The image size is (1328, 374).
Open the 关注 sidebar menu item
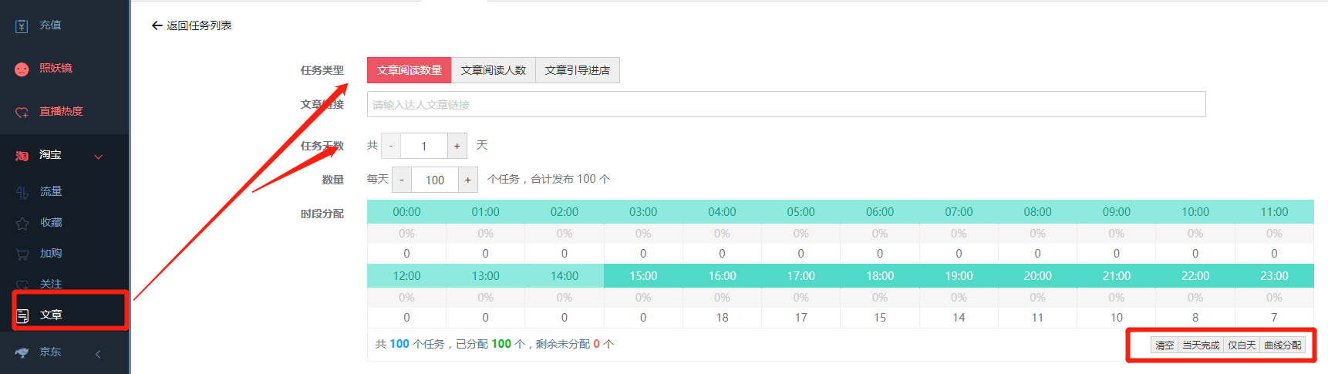tap(51, 284)
